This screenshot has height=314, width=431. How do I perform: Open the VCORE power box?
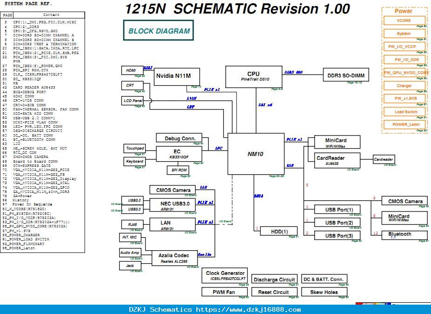point(404,20)
